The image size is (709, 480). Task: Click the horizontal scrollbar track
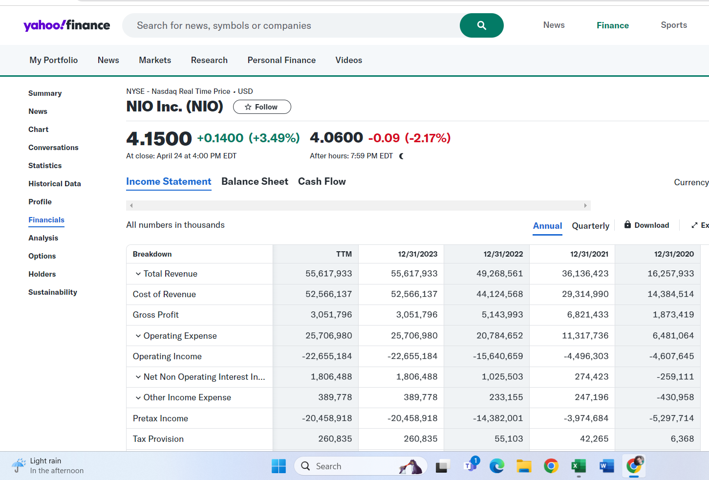(x=358, y=205)
